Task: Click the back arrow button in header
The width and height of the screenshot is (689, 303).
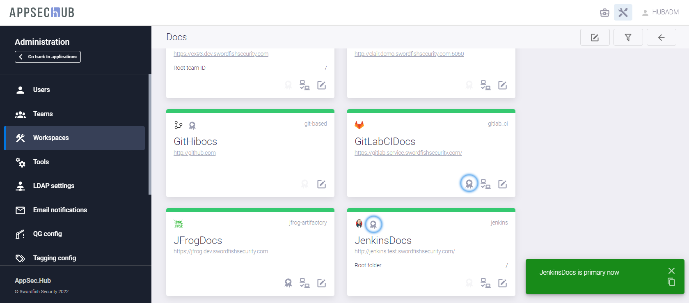Action: pos(661,37)
